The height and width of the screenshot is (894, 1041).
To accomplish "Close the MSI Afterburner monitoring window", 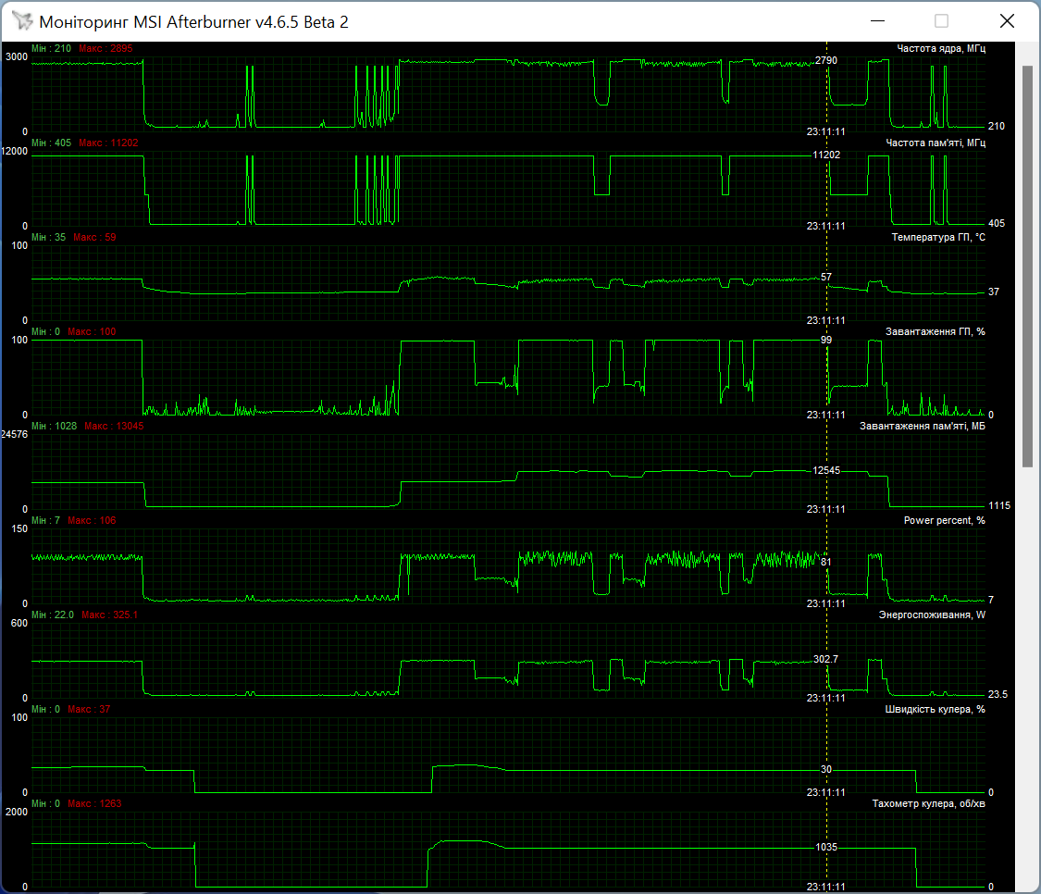I will tap(1007, 21).
